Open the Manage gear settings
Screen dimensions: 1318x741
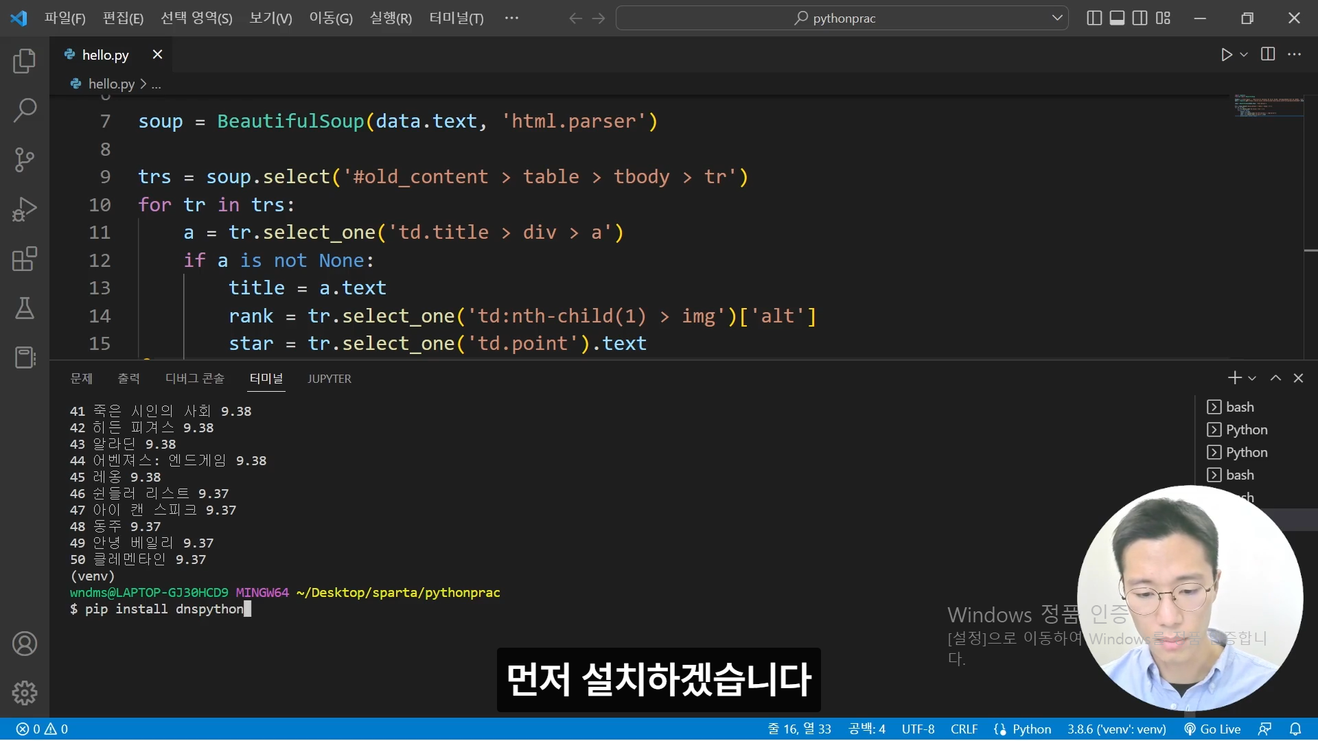25,693
